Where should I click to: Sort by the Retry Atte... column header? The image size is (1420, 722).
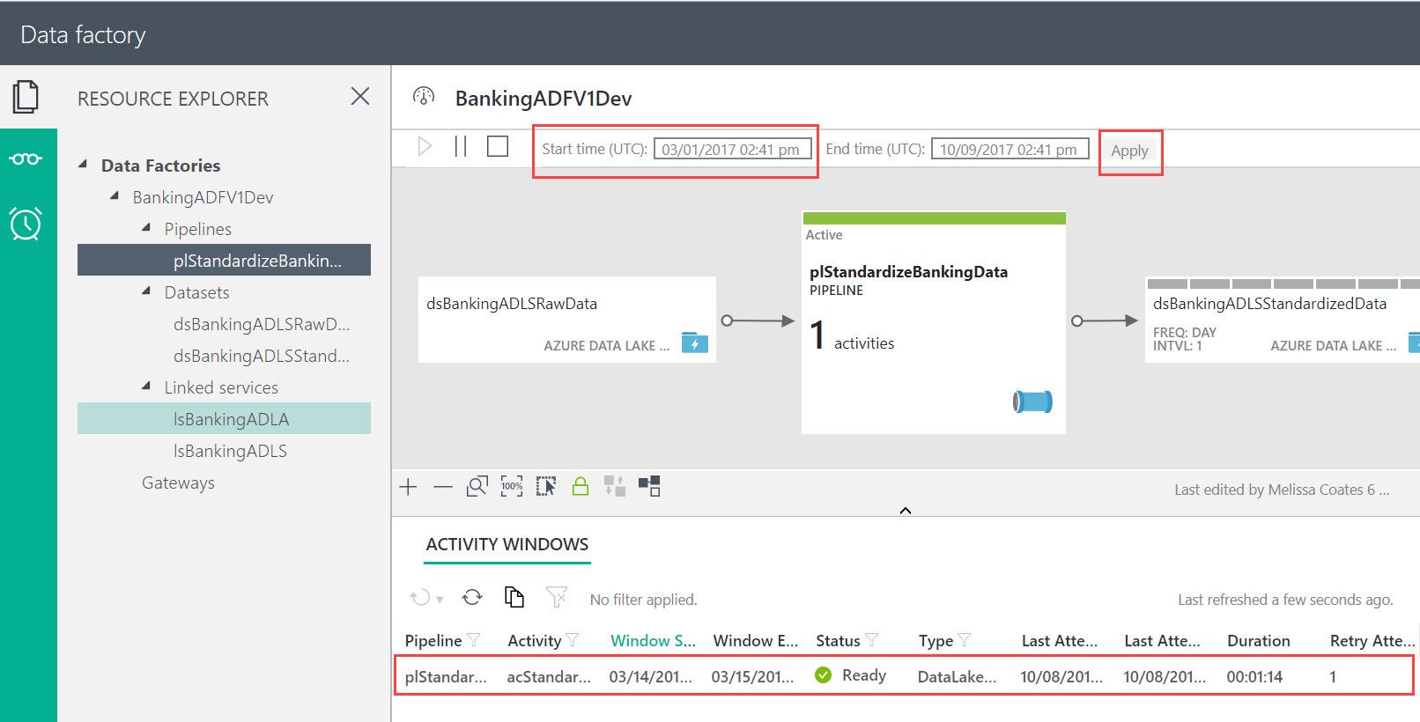1372,641
